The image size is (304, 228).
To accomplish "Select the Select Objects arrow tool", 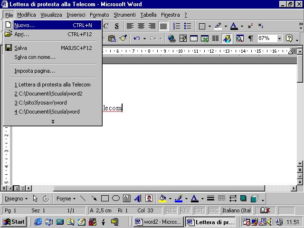I will 35,199.
